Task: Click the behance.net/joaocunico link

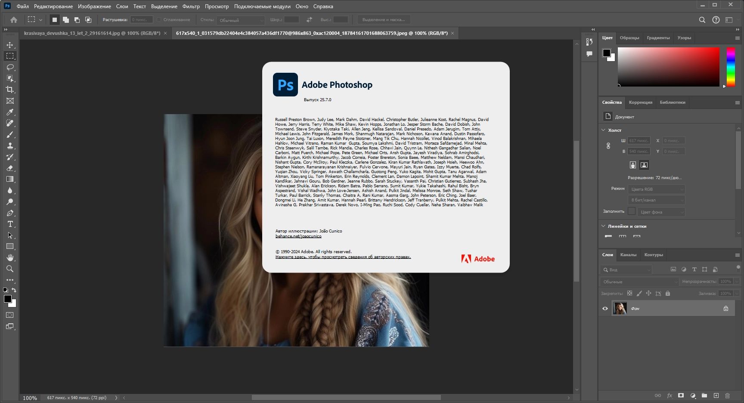Action: tap(298, 236)
